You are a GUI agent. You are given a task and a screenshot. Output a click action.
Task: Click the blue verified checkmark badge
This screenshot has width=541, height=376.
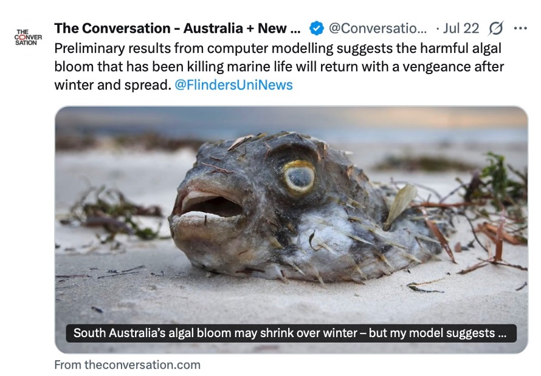click(x=316, y=29)
